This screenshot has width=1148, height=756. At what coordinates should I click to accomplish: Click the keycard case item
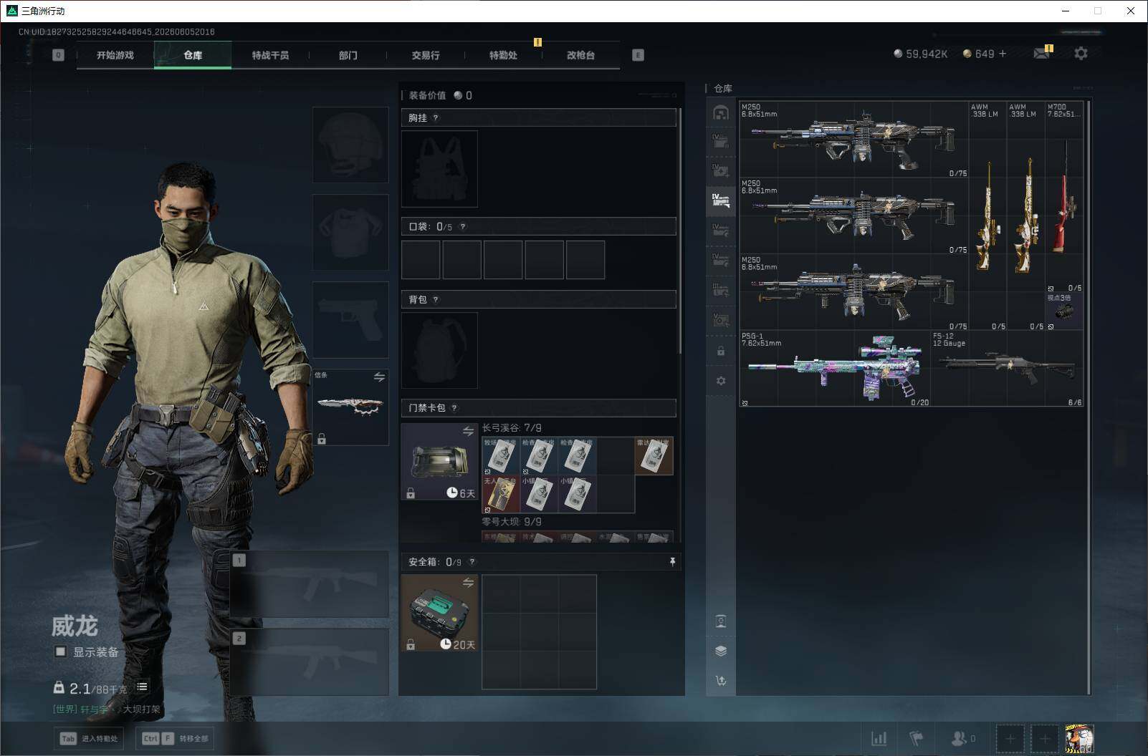pyautogui.click(x=439, y=461)
